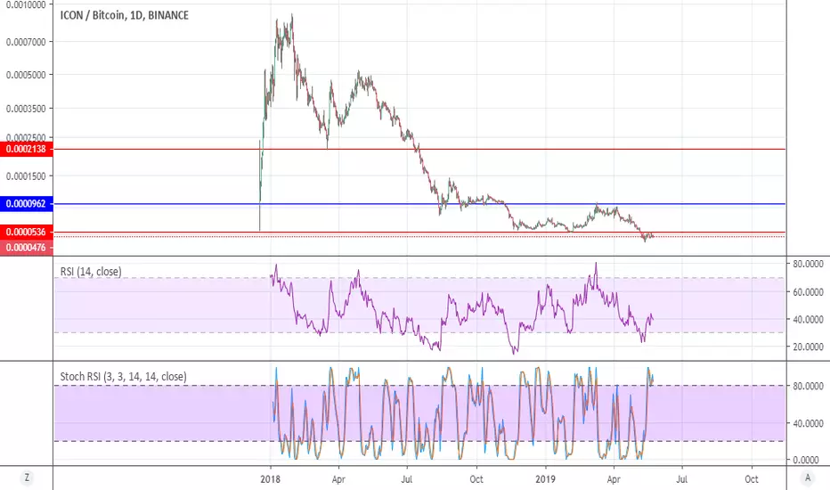This screenshot has height=490, width=830.
Task: Click the A auto-scale button at bottom right
Action: tap(807, 478)
